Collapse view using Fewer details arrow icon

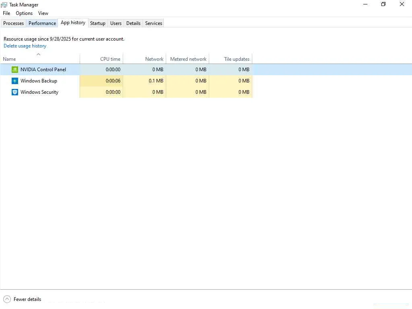click(7, 299)
